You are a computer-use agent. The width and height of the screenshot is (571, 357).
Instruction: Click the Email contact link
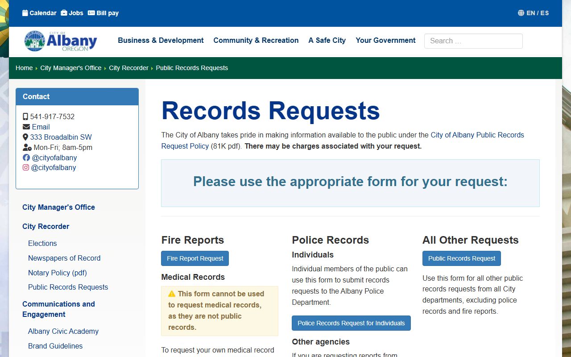pyautogui.click(x=41, y=127)
